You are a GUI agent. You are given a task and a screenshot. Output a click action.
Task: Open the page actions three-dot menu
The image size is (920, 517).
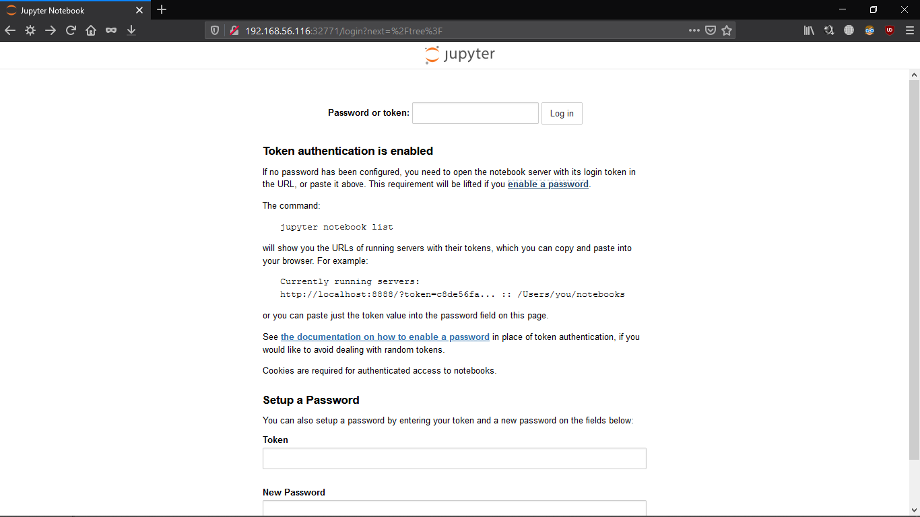[x=694, y=30]
